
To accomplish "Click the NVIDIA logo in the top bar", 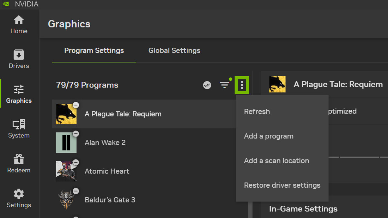I will coord(5,4).
